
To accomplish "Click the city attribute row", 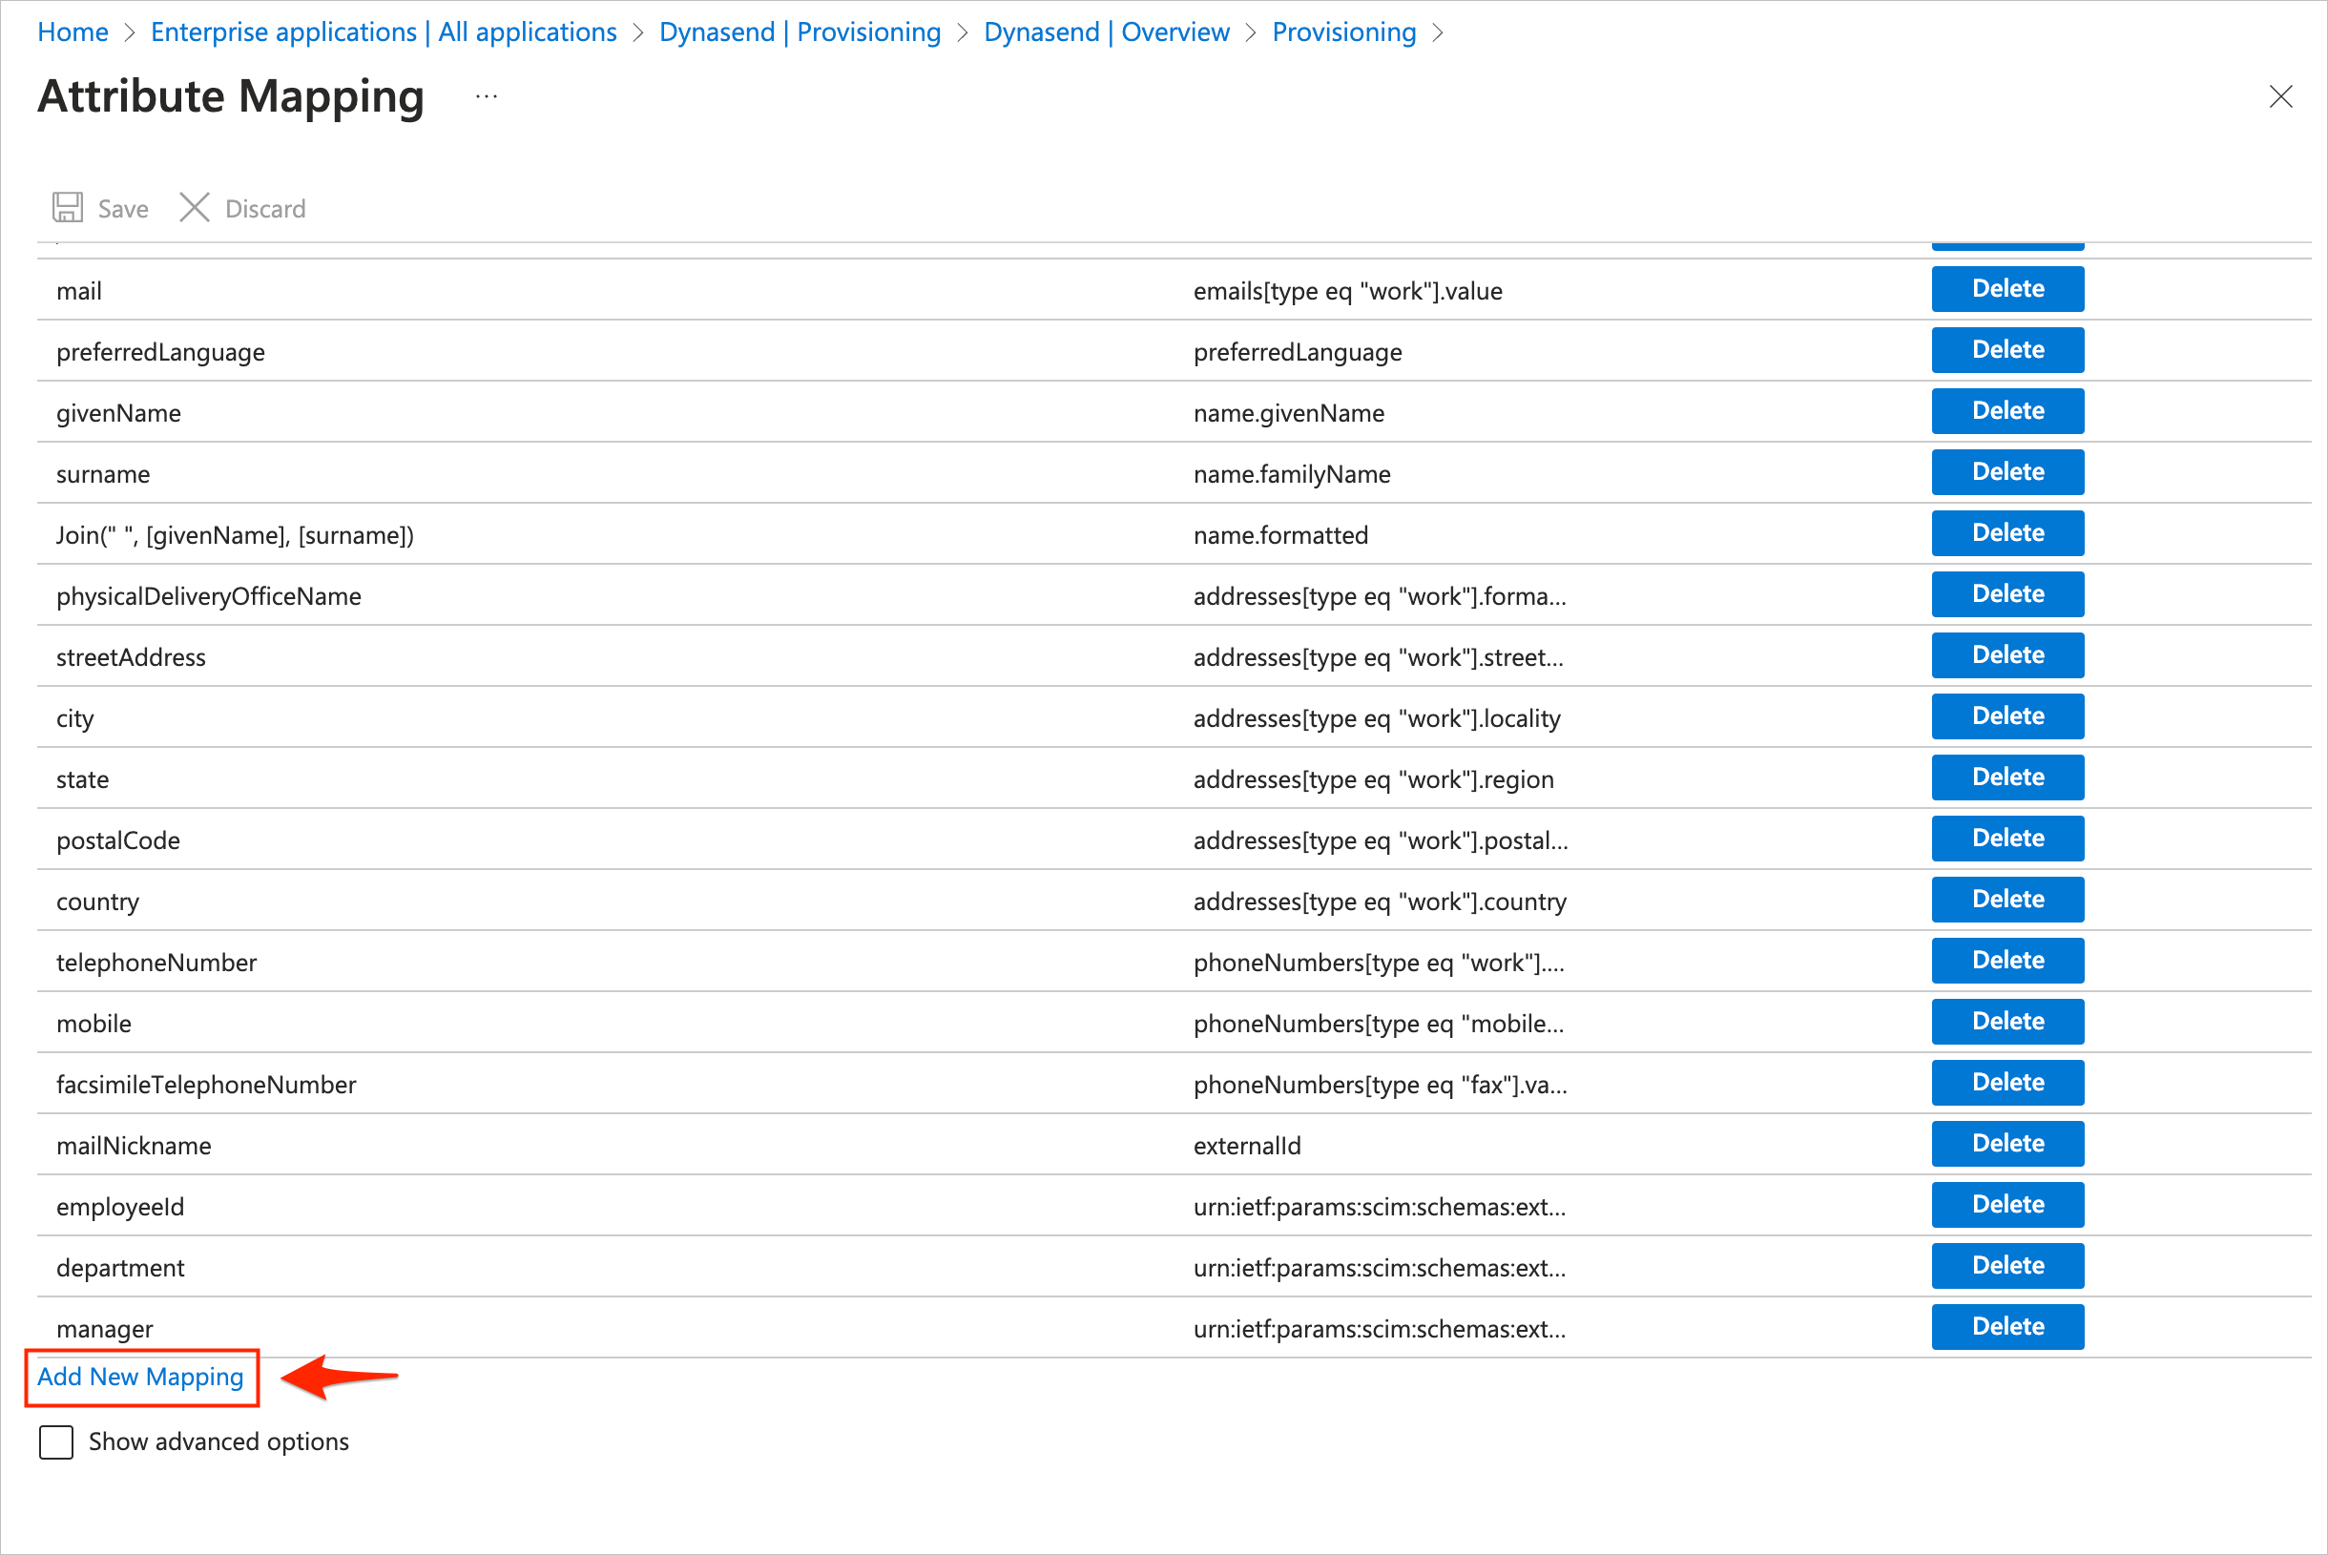I will point(75,718).
